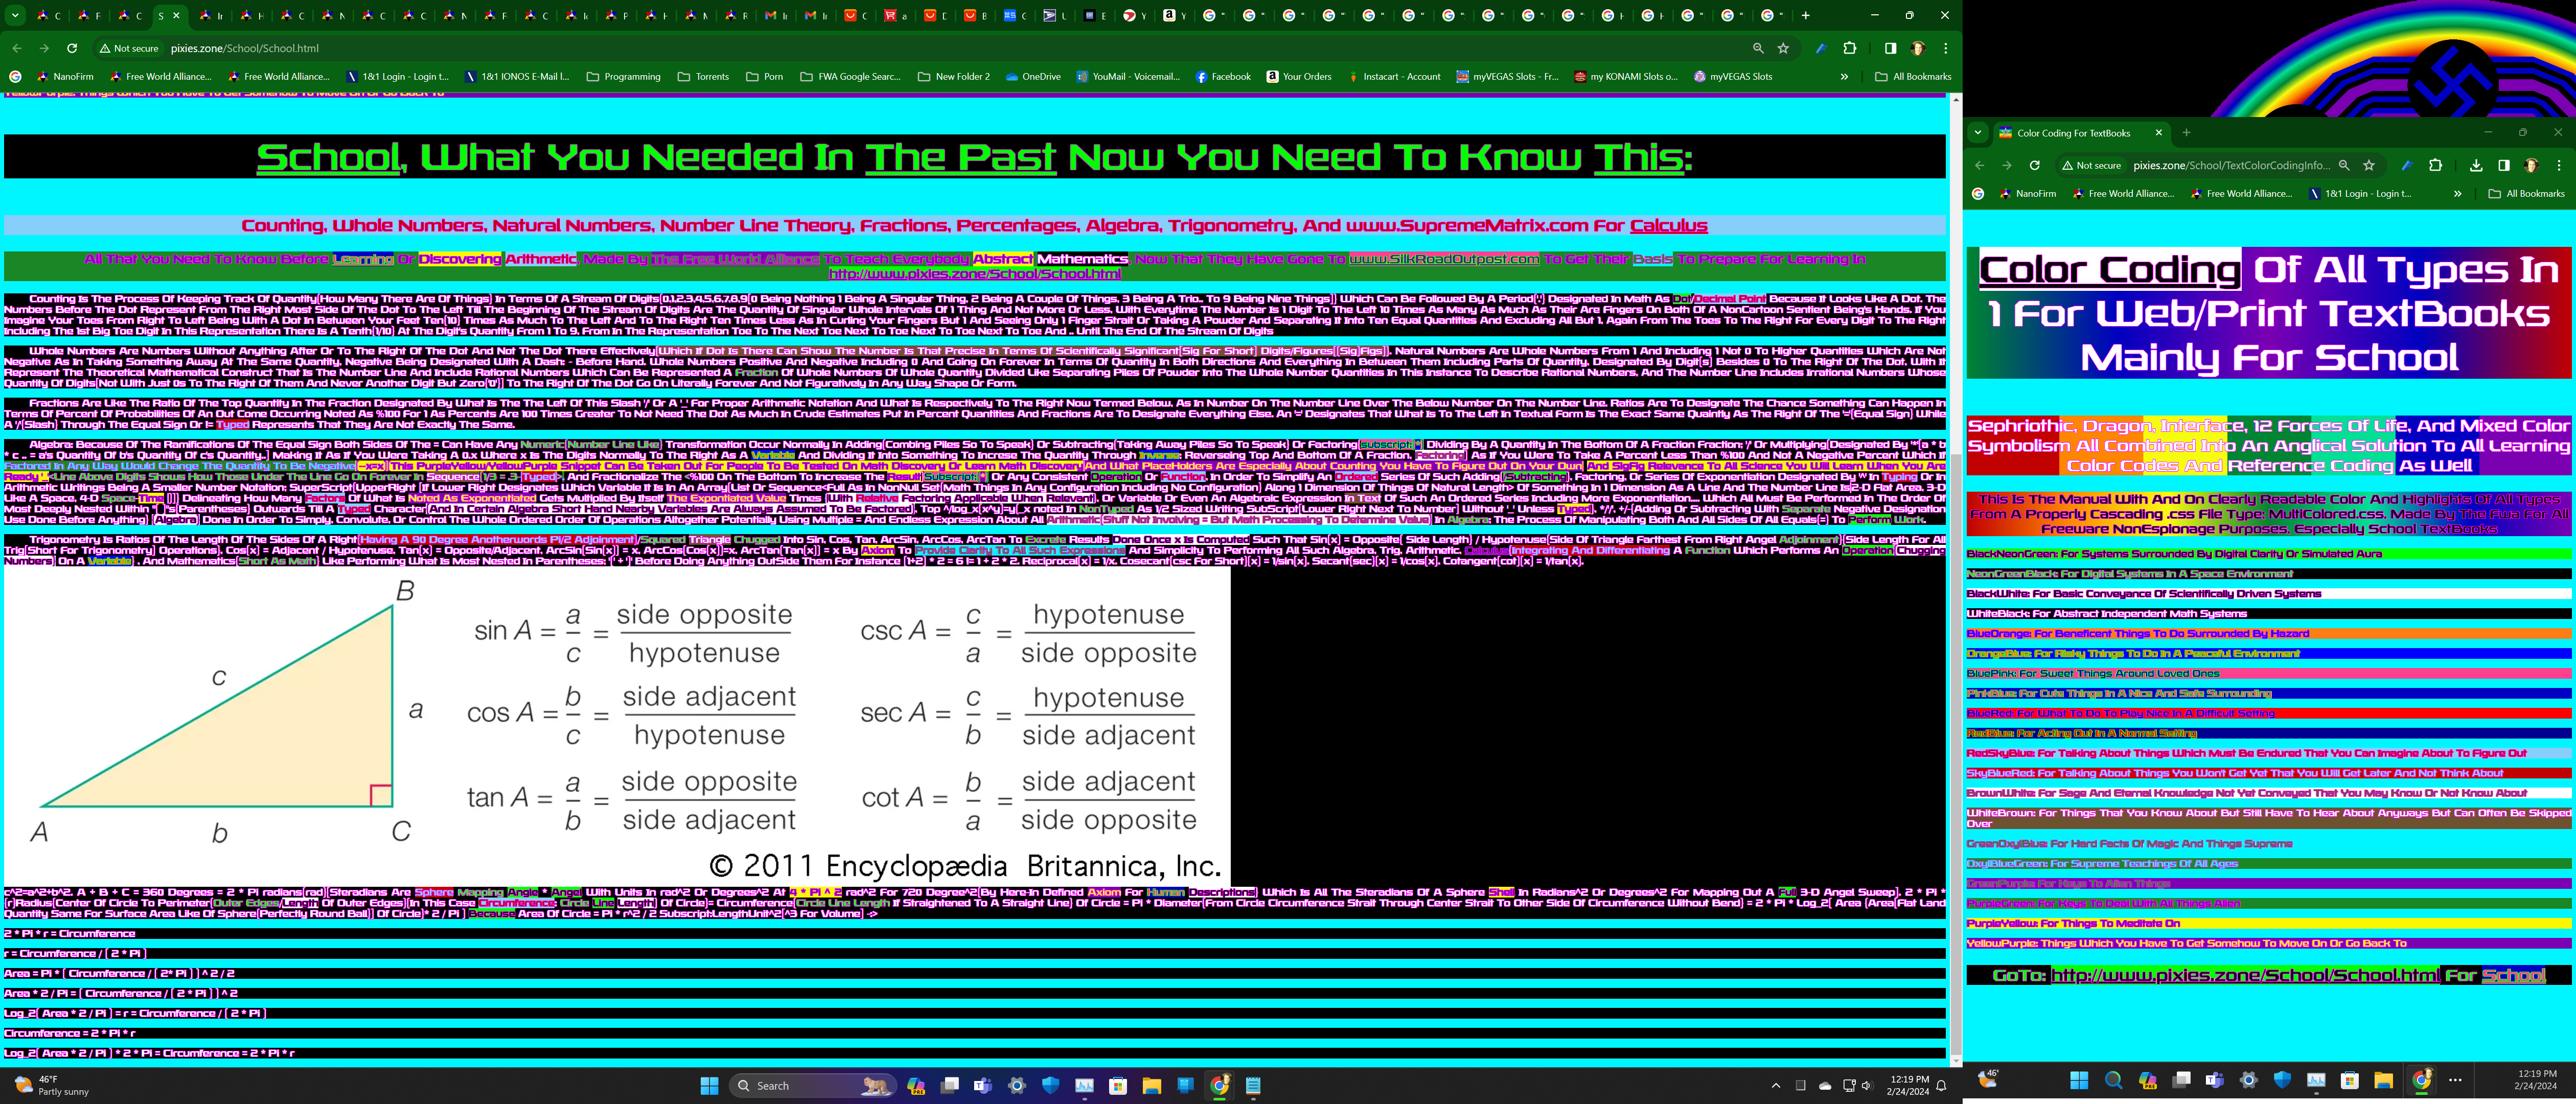This screenshot has width=2576, height=1104.
Task: Open profile avatar in Color Coding window
Action: click(2531, 165)
